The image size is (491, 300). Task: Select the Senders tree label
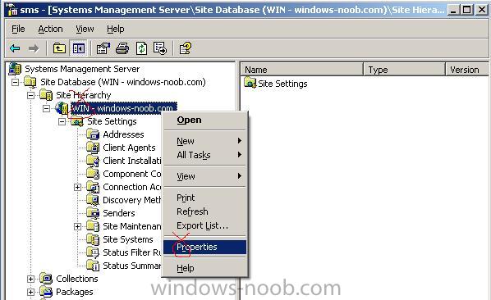point(119,213)
